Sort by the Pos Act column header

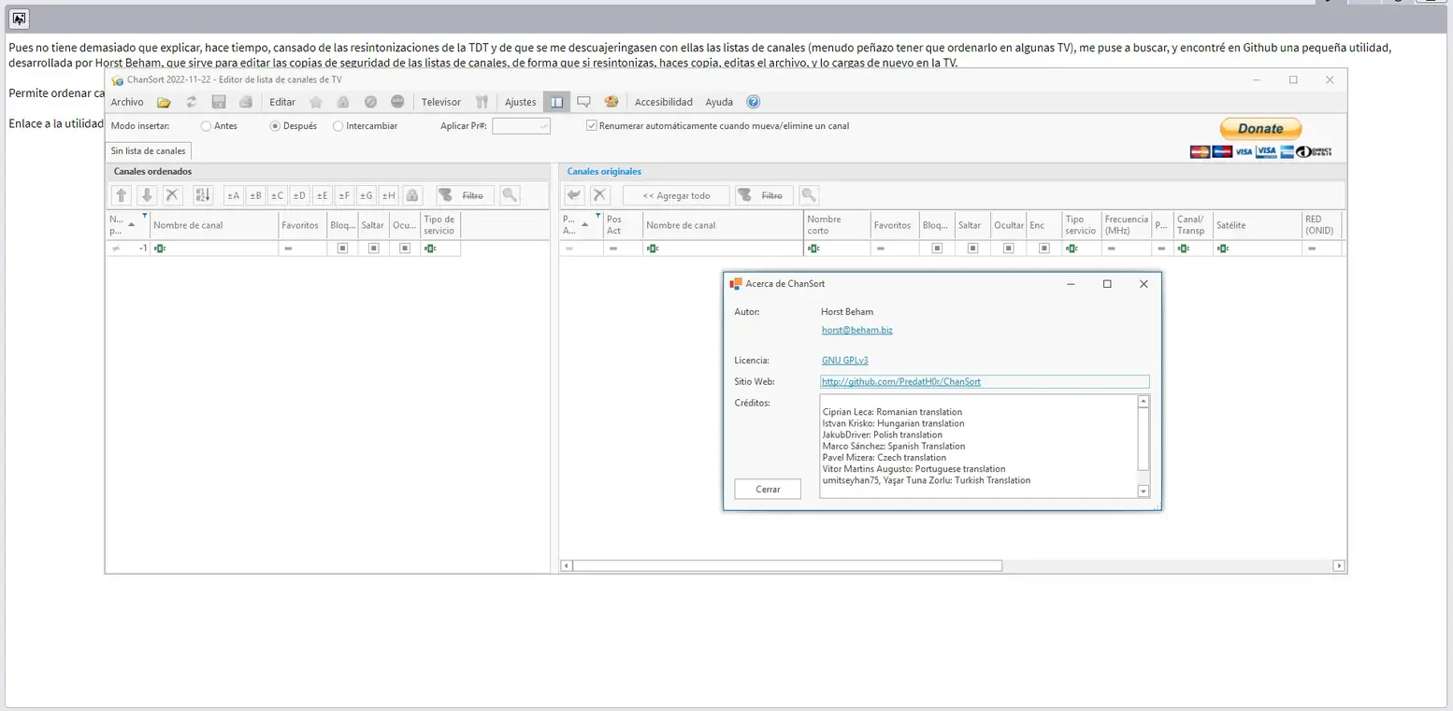pyautogui.click(x=623, y=225)
